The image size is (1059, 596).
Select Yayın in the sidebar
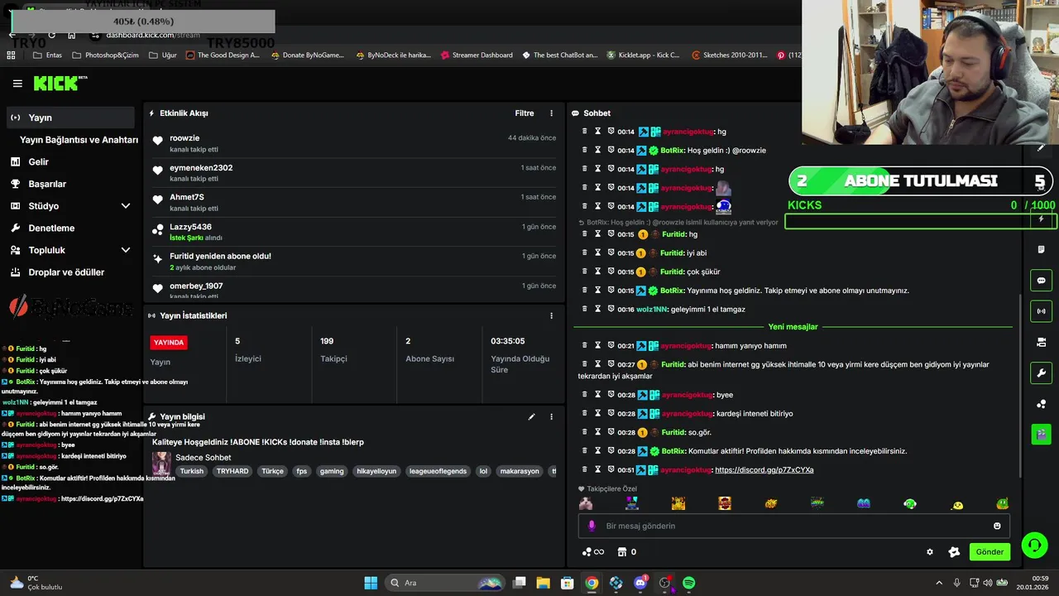coord(70,118)
